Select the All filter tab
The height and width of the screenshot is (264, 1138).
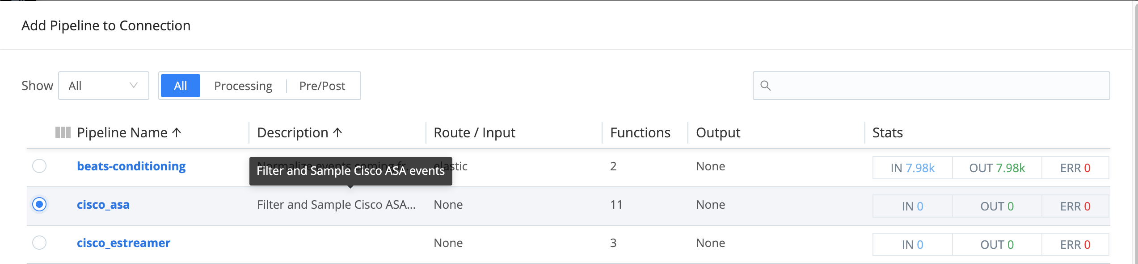(x=180, y=86)
